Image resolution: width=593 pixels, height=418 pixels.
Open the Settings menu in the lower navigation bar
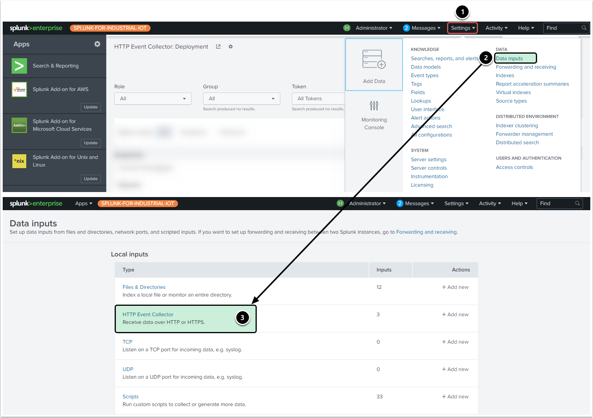(456, 203)
